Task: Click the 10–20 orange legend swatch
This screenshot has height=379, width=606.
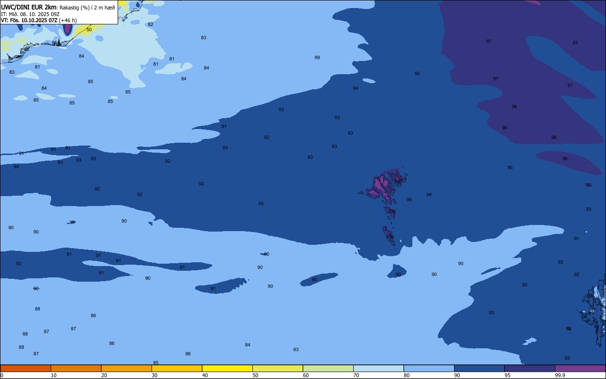Action: pyautogui.click(x=76, y=368)
